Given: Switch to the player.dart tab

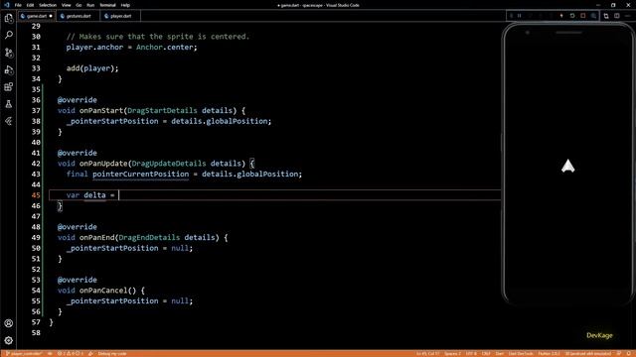Looking at the screenshot, I should click(120, 16).
